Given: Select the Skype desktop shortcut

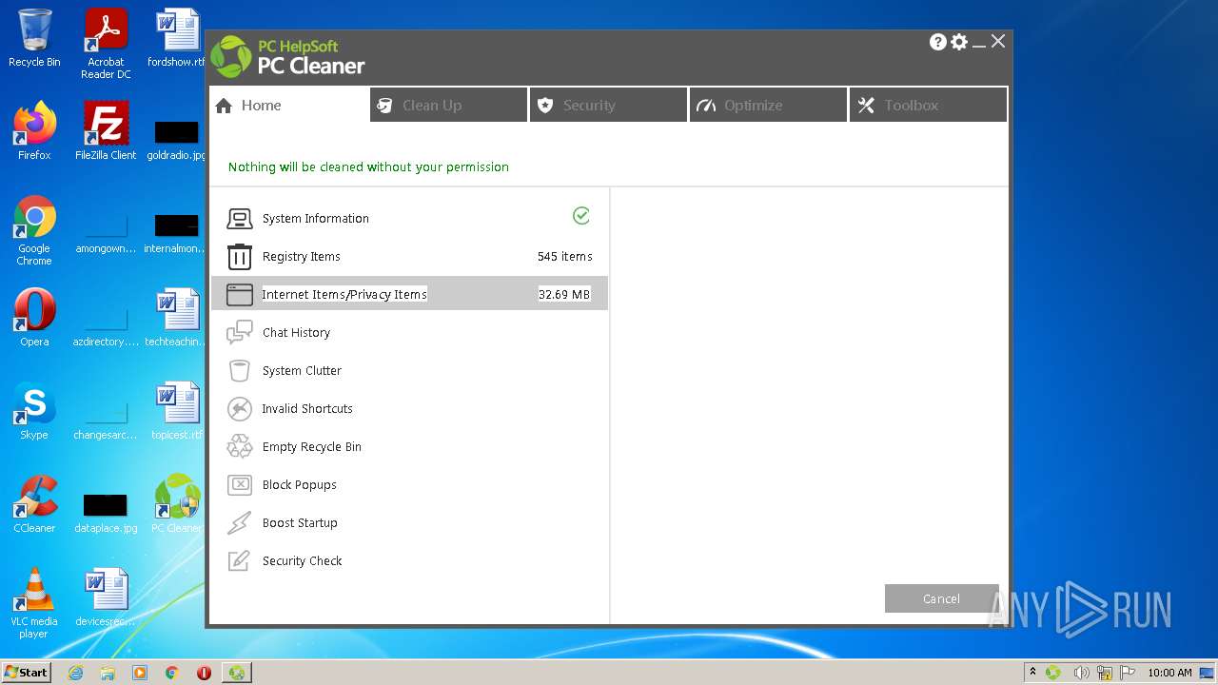Looking at the screenshot, I should click(x=34, y=411).
